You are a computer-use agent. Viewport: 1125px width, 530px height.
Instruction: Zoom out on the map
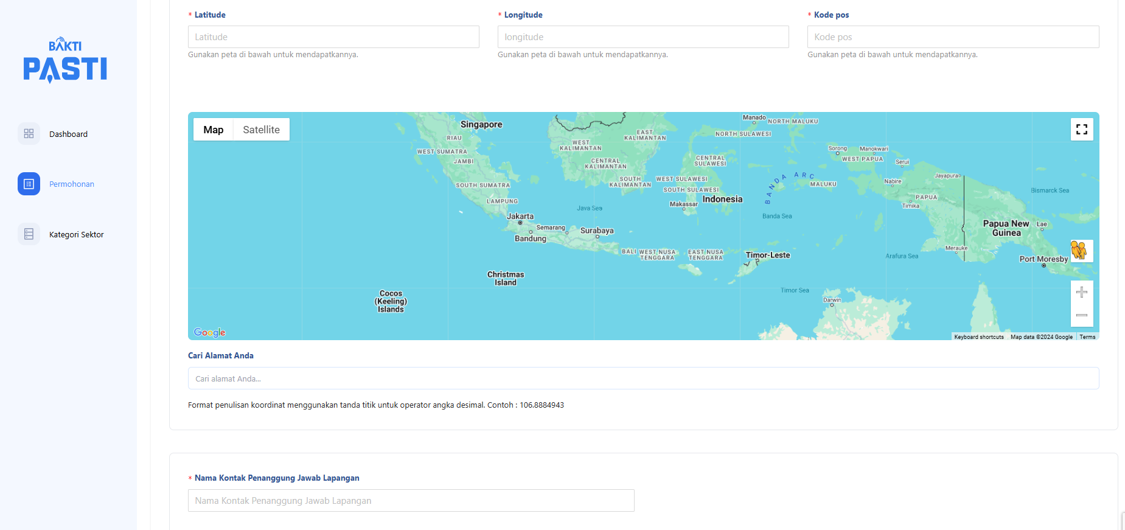[x=1081, y=315]
